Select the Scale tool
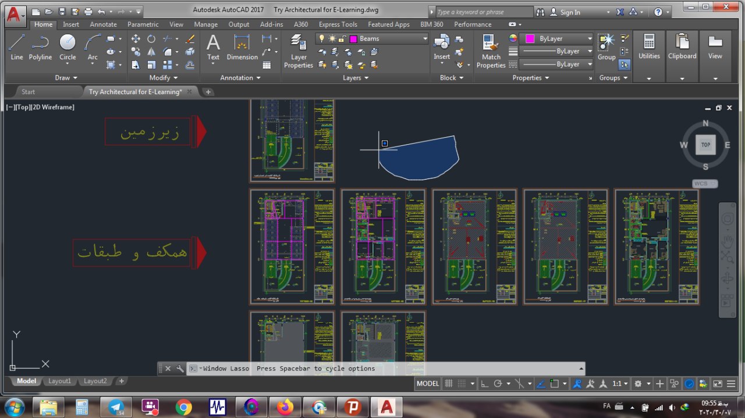Screen dimensions: 745x418 tap(151, 65)
